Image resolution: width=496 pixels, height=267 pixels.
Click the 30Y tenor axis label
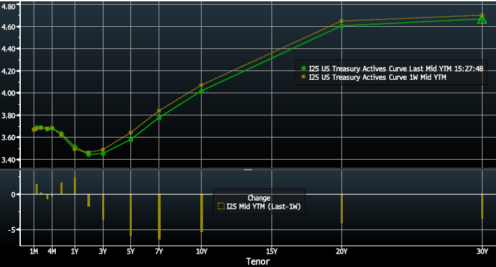(482, 252)
